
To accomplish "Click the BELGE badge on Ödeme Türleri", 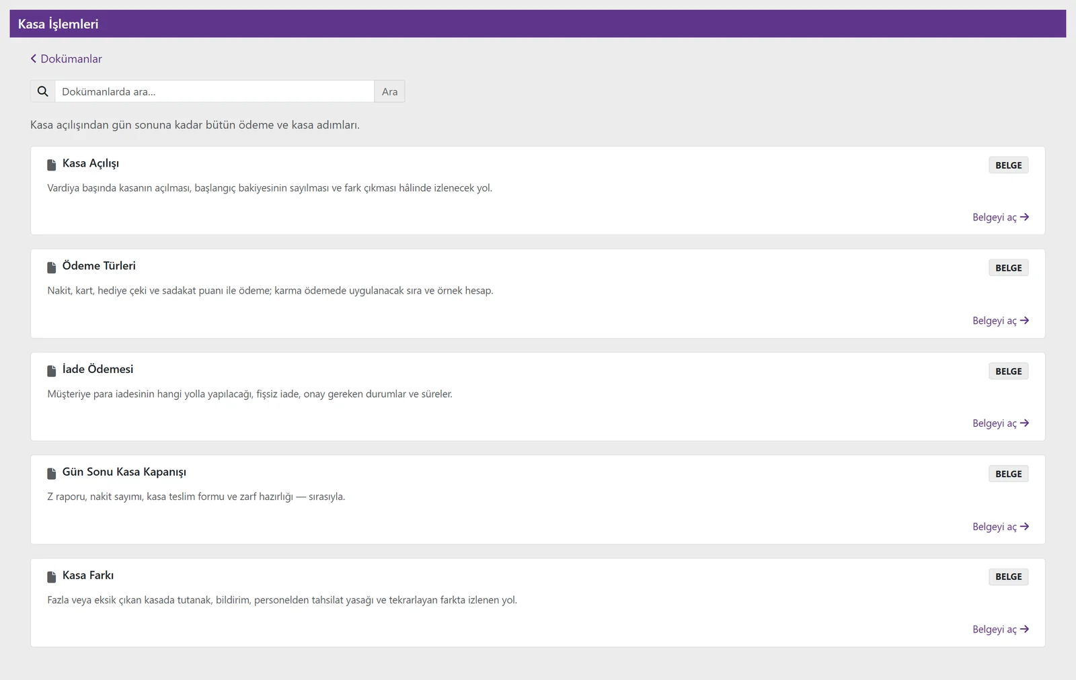I will [1009, 268].
